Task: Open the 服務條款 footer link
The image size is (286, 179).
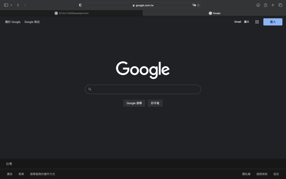Action: click(262, 174)
